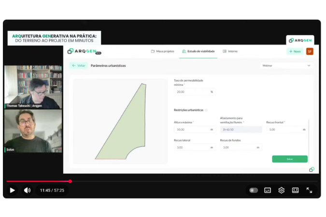Select Estudo de viabilidade tab
This screenshot has width=326, height=217.
point(198,51)
